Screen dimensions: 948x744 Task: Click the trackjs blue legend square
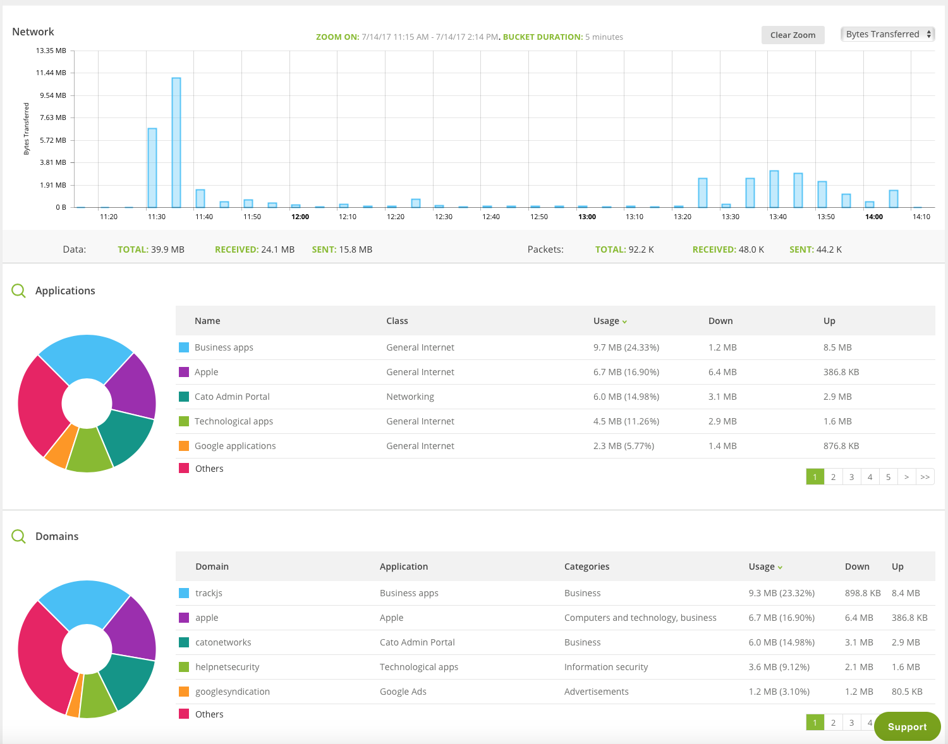coord(184,593)
